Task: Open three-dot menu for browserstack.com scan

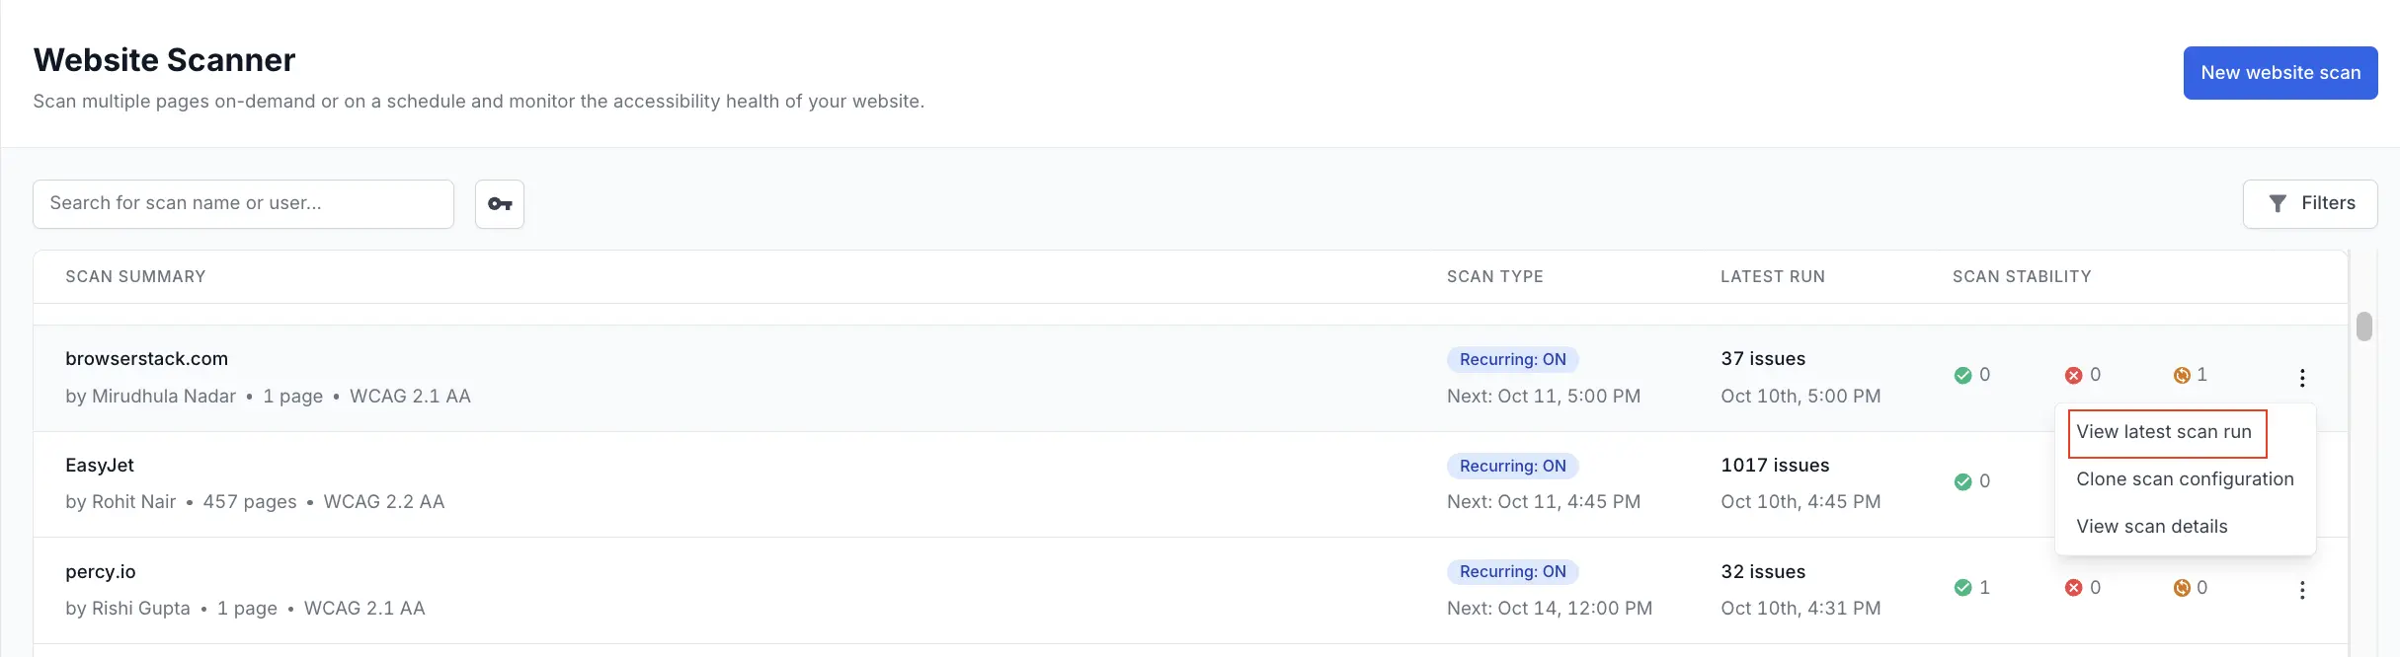Action: pyautogui.click(x=2301, y=378)
